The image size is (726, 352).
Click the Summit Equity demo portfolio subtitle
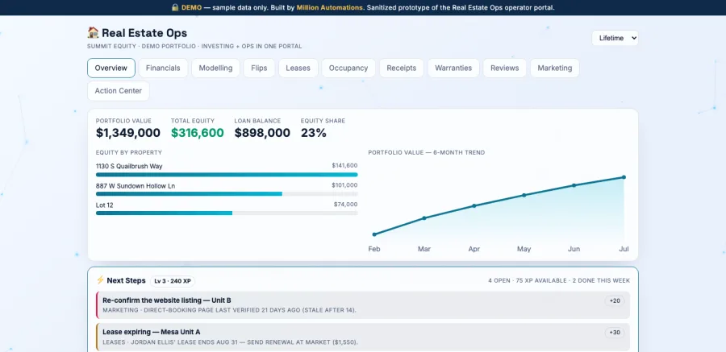click(194, 46)
